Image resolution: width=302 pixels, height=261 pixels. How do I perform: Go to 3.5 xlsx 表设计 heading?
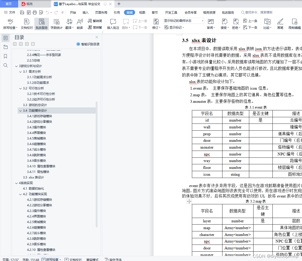point(33,177)
